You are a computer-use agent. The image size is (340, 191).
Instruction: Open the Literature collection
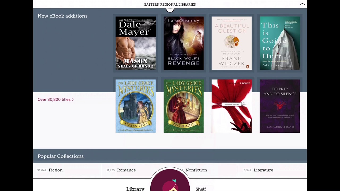[x=263, y=170]
